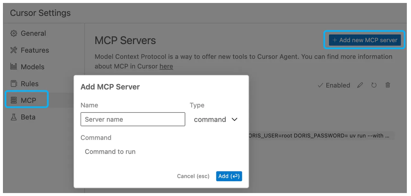Select the MCP server icon in sidebar
This screenshot has width=411, height=196.
click(x=13, y=100)
